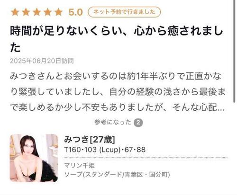Click the dotted divider under measurements

pos(146,158)
